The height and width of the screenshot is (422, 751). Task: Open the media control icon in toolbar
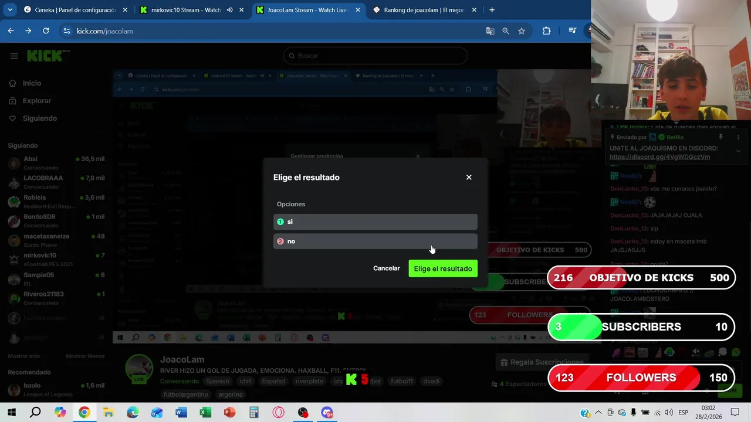[x=573, y=31]
